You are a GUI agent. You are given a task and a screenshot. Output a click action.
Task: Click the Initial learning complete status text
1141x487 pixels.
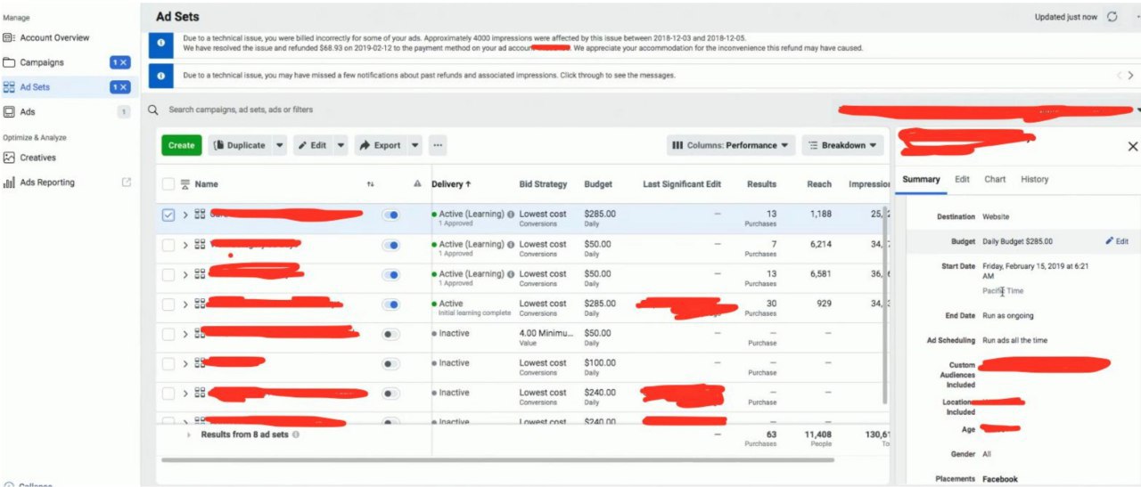coord(474,313)
